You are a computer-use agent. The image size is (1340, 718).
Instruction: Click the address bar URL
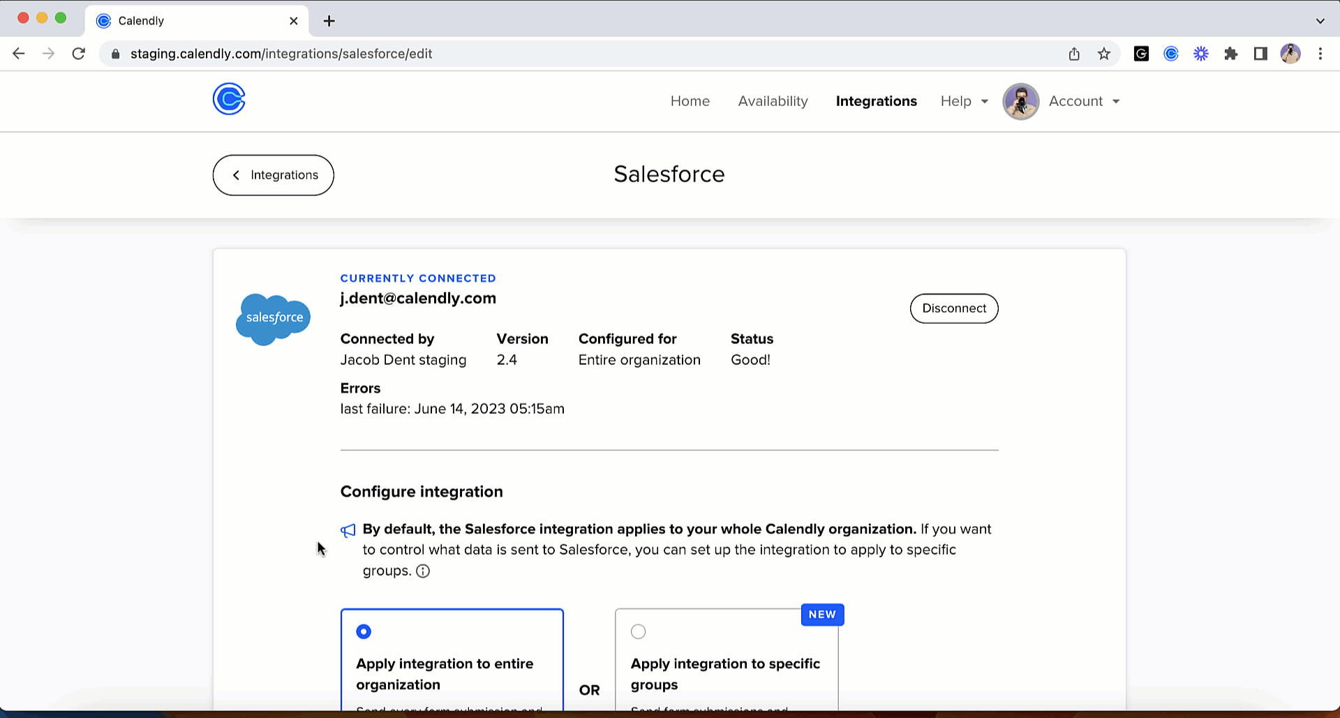coord(281,54)
